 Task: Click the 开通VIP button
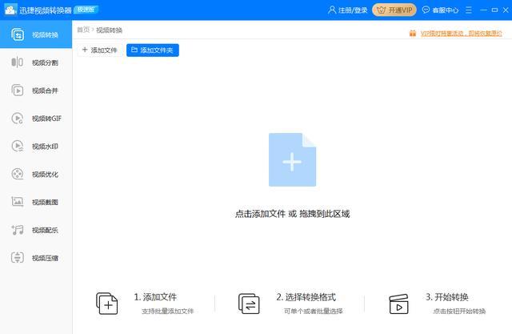[x=394, y=10]
